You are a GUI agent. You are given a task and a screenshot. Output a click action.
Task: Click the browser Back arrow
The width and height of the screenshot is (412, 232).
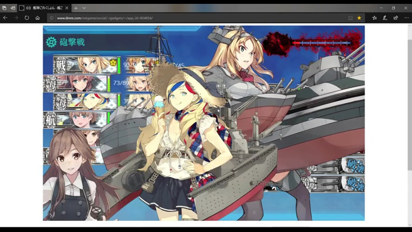pyautogui.click(x=5, y=18)
